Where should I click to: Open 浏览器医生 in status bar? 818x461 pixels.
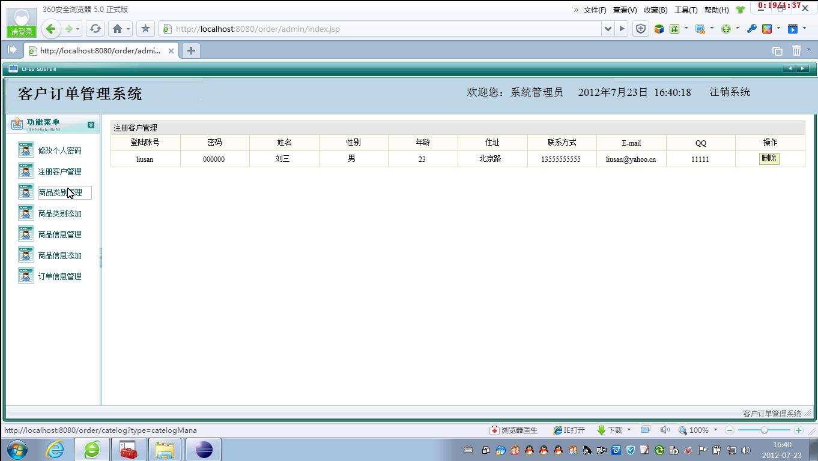(x=514, y=430)
